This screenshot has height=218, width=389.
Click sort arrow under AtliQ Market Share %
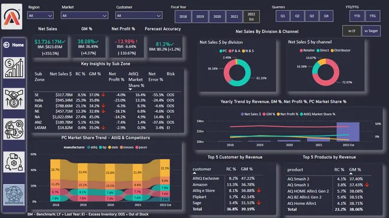(x=130, y=89)
